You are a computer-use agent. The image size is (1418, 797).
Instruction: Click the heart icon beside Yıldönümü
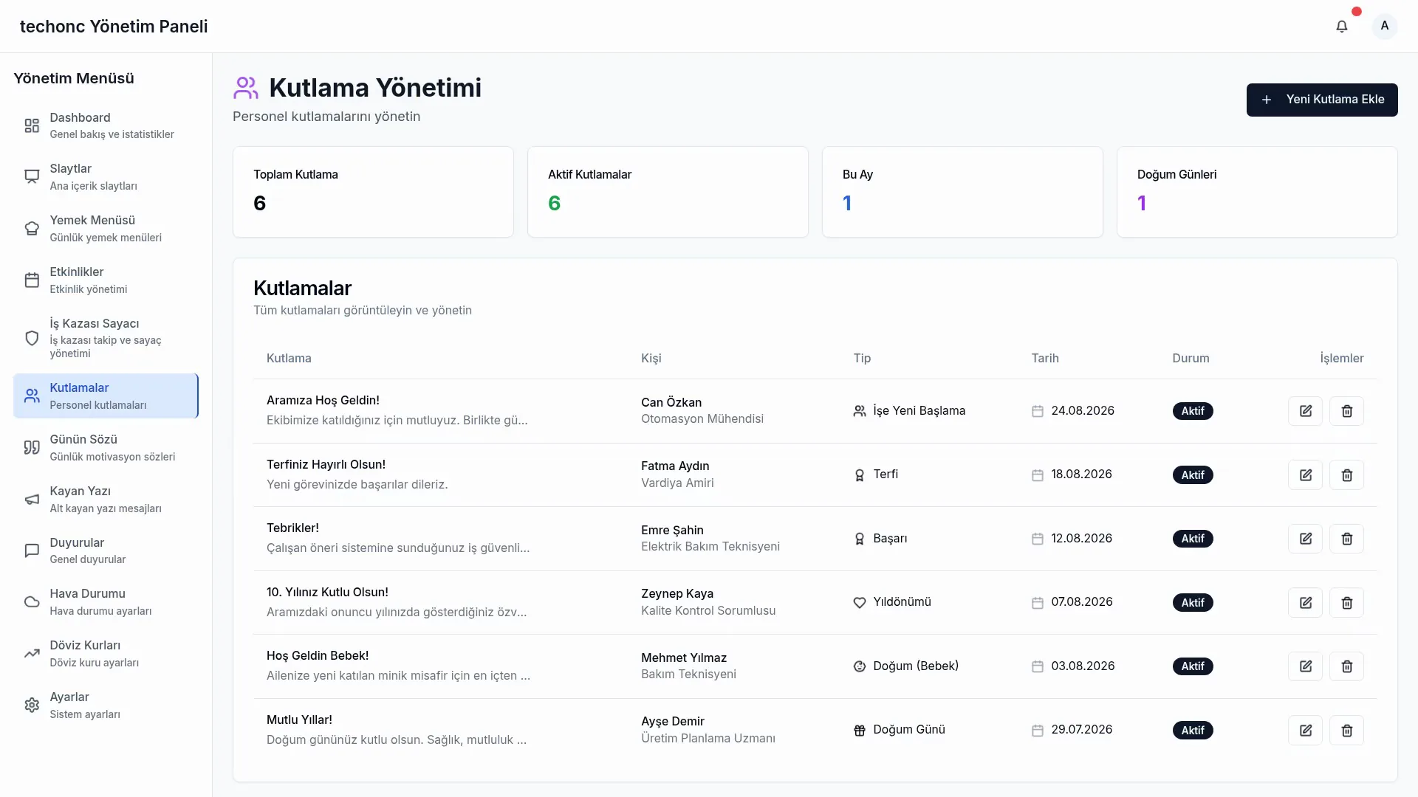(860, 603)
